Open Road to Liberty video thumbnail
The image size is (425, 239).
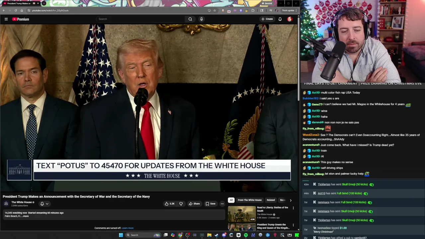coord(241,214)
